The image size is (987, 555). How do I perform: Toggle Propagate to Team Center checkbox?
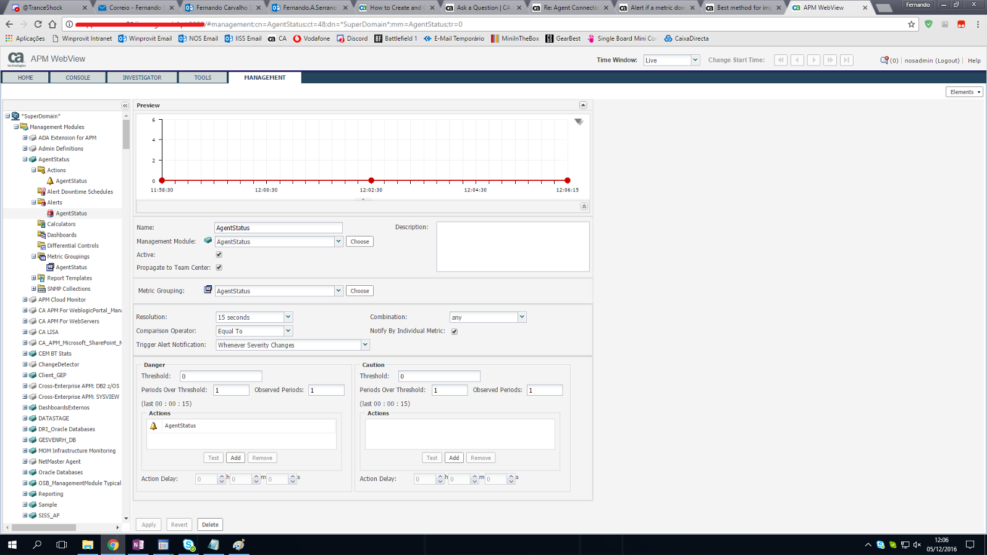tap(219, 267)
